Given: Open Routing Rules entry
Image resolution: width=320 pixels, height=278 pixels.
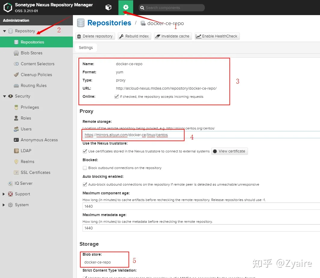Looking at the screenshot, I should [x=34, y=85].
